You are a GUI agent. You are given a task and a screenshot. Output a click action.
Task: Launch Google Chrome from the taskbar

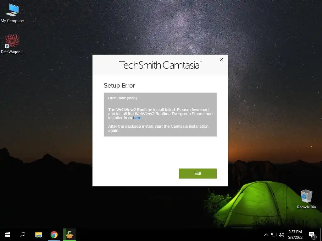pos(54,235)
